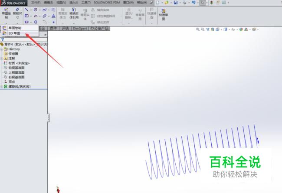Click the Print icon
This screenshot has height=193, width=282.
184,3
